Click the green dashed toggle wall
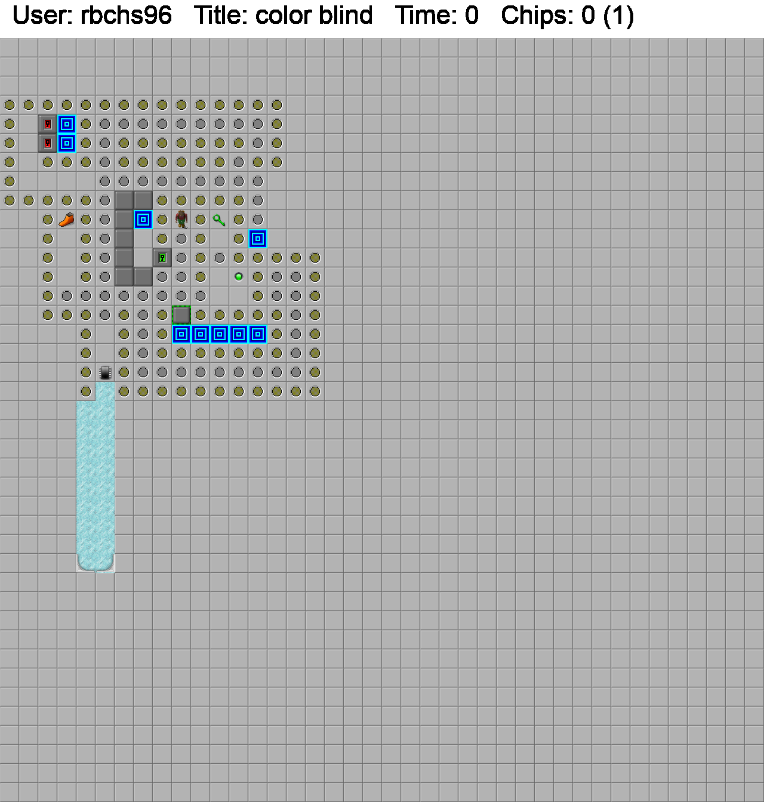This screenshot has height=802, width=764. [181, 315]
